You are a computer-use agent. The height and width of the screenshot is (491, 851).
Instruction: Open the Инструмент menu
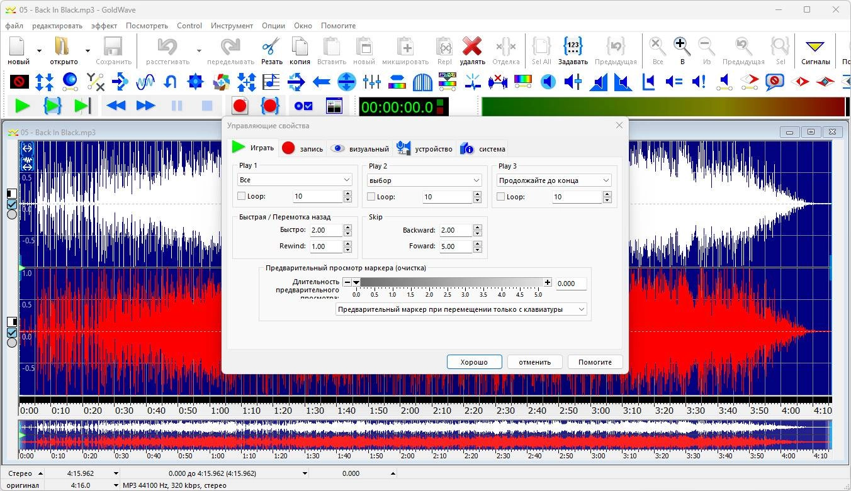pyautogui.click(x=232, y=26)
